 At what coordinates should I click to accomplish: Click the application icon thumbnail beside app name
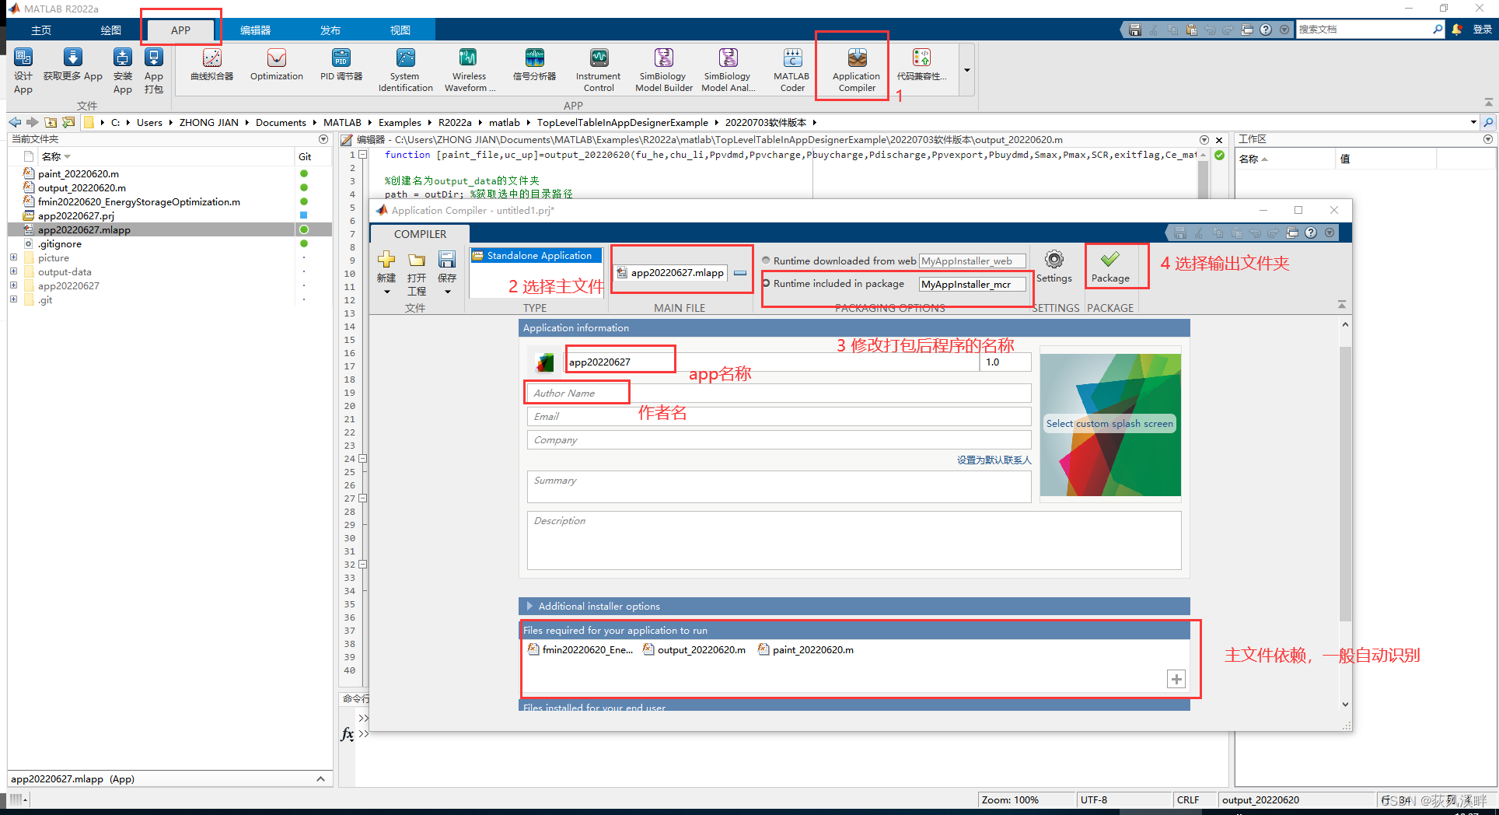(x=544, y=362)
